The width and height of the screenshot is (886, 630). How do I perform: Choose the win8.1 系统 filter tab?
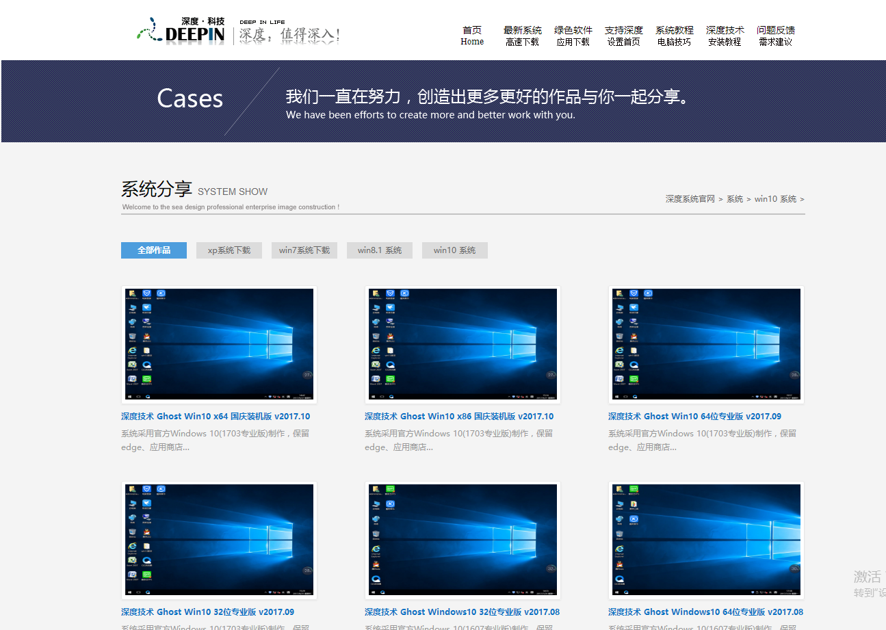[x=380, y=250]
